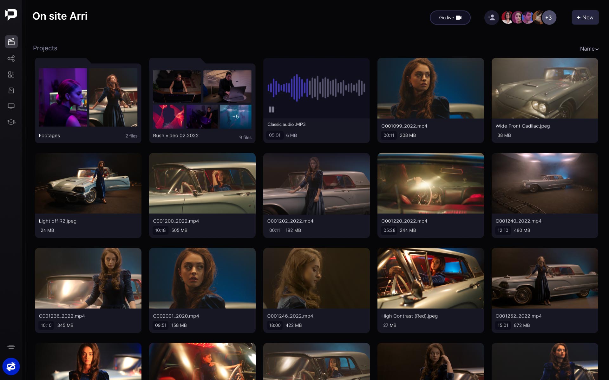Click the Classic audio .MP3 filename
Viewport: 609px width, 380px height.
[286, 124]
